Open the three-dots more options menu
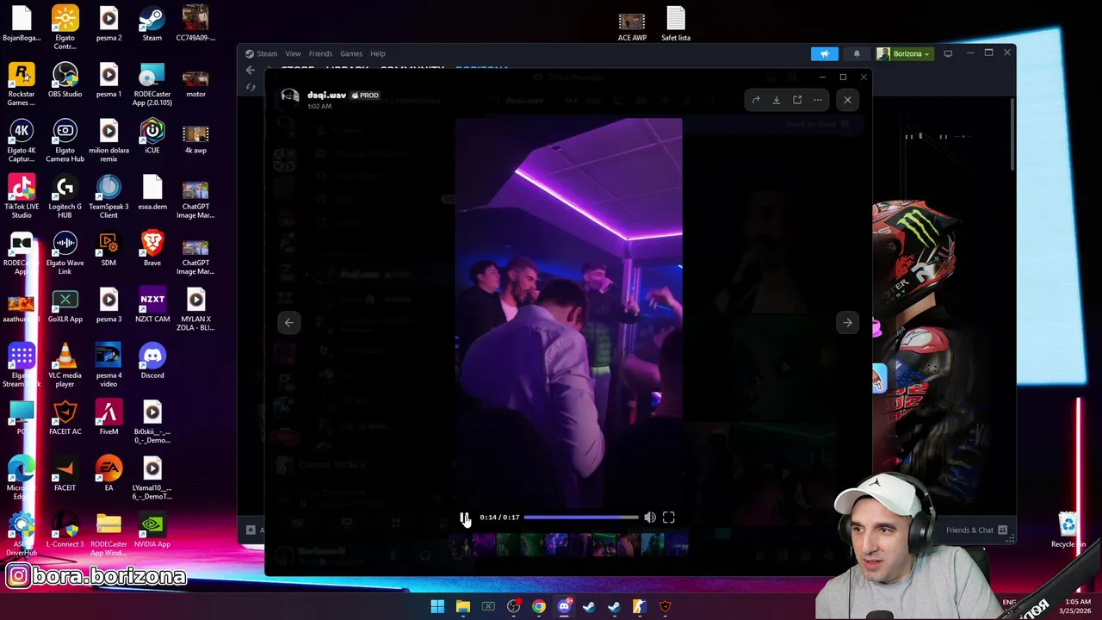Image resolution: width=1102 pixels, height=620 pixels. (x=818, y=100)
